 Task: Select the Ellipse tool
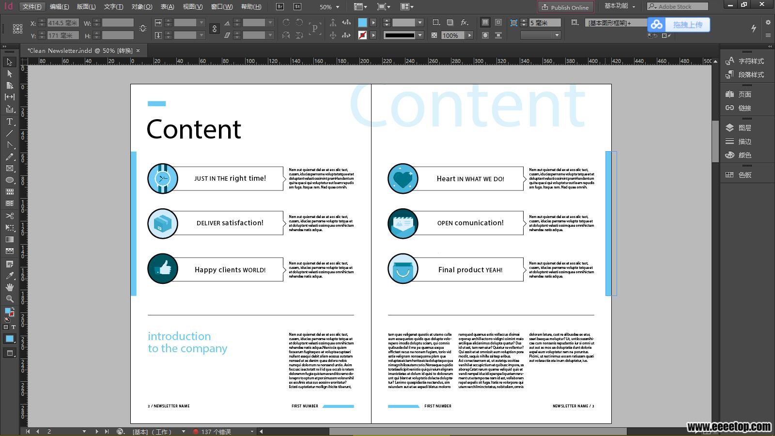coord(10,180)
